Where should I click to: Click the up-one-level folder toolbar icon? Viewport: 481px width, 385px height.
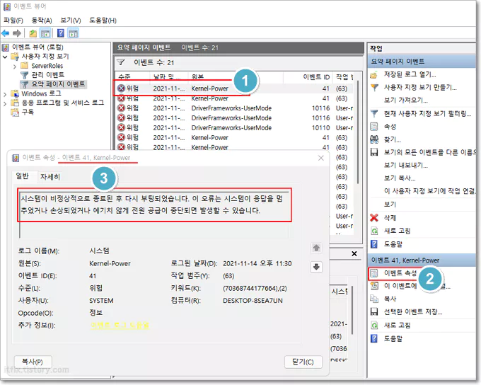pyautogui.click(x=33, y=33)
